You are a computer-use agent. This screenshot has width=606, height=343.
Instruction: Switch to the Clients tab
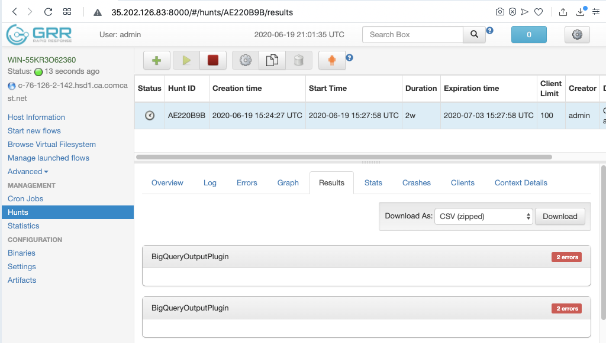(463, 182)
